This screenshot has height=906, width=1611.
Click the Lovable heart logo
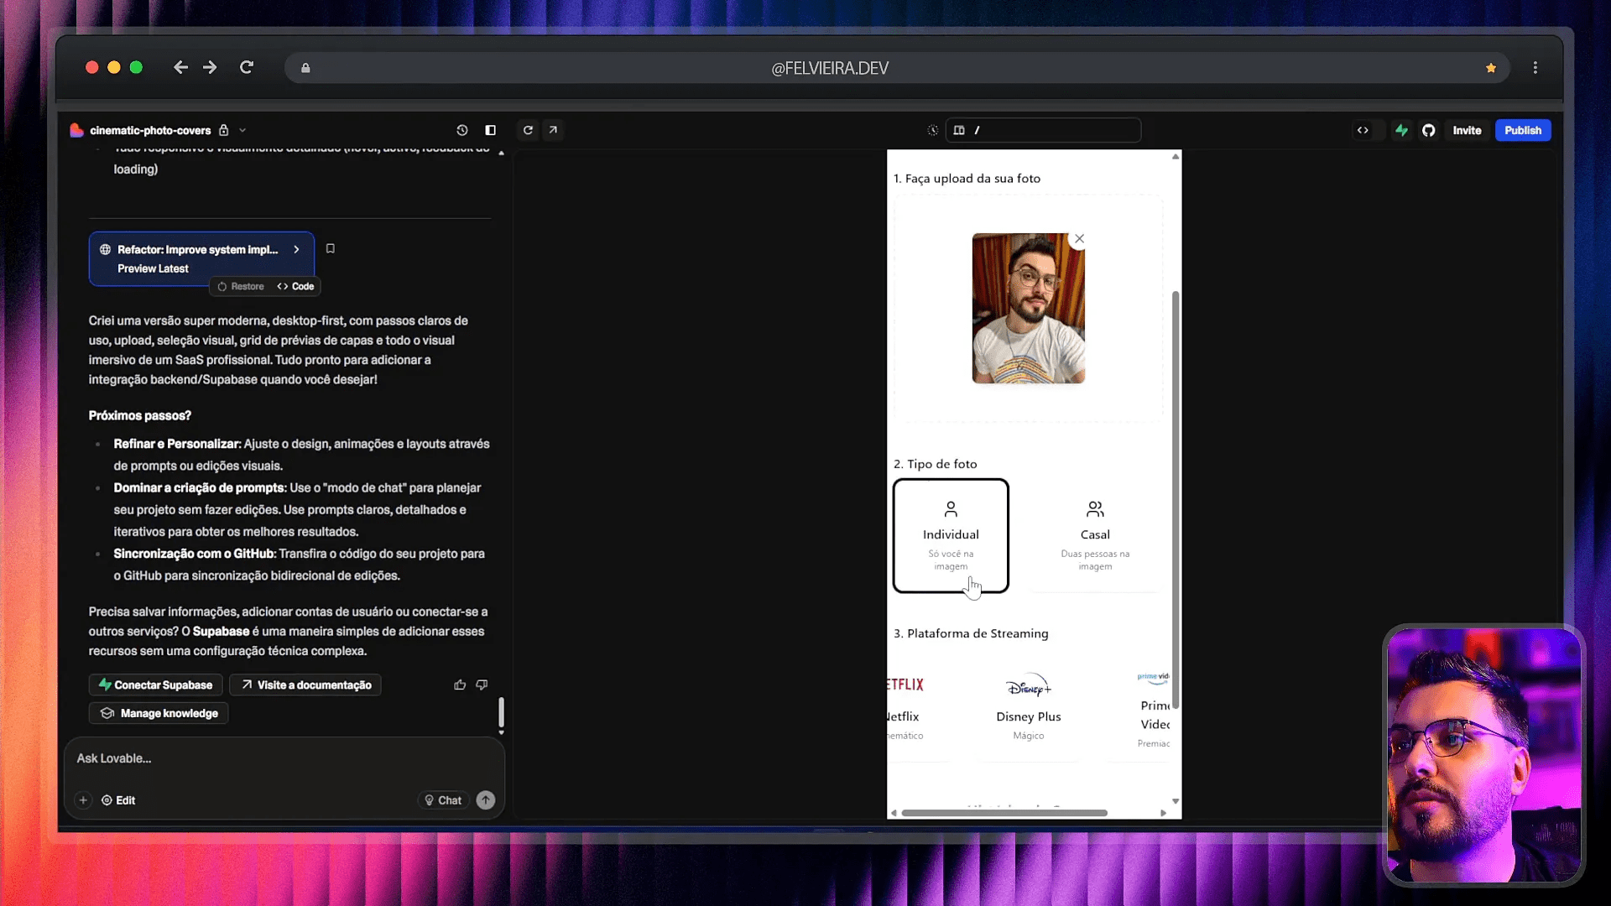click(76, 130)
